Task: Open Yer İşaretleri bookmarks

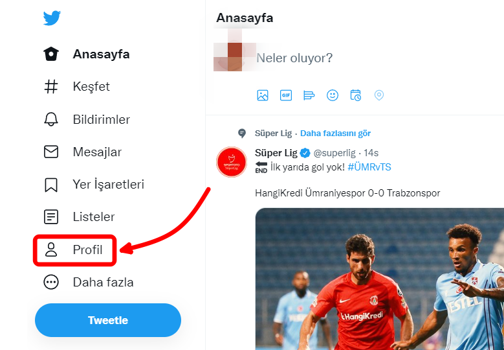Action: (94, 185)
